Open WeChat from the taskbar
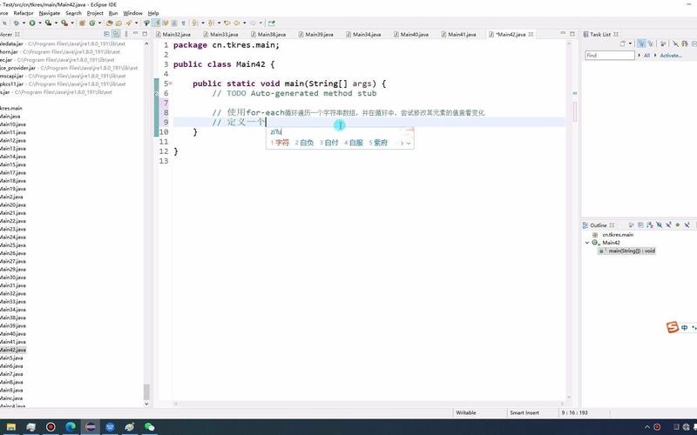 [x=149, y=427]
